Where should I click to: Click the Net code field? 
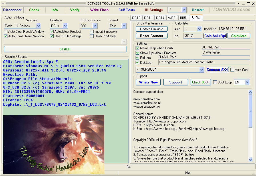(x=193, y=36)
